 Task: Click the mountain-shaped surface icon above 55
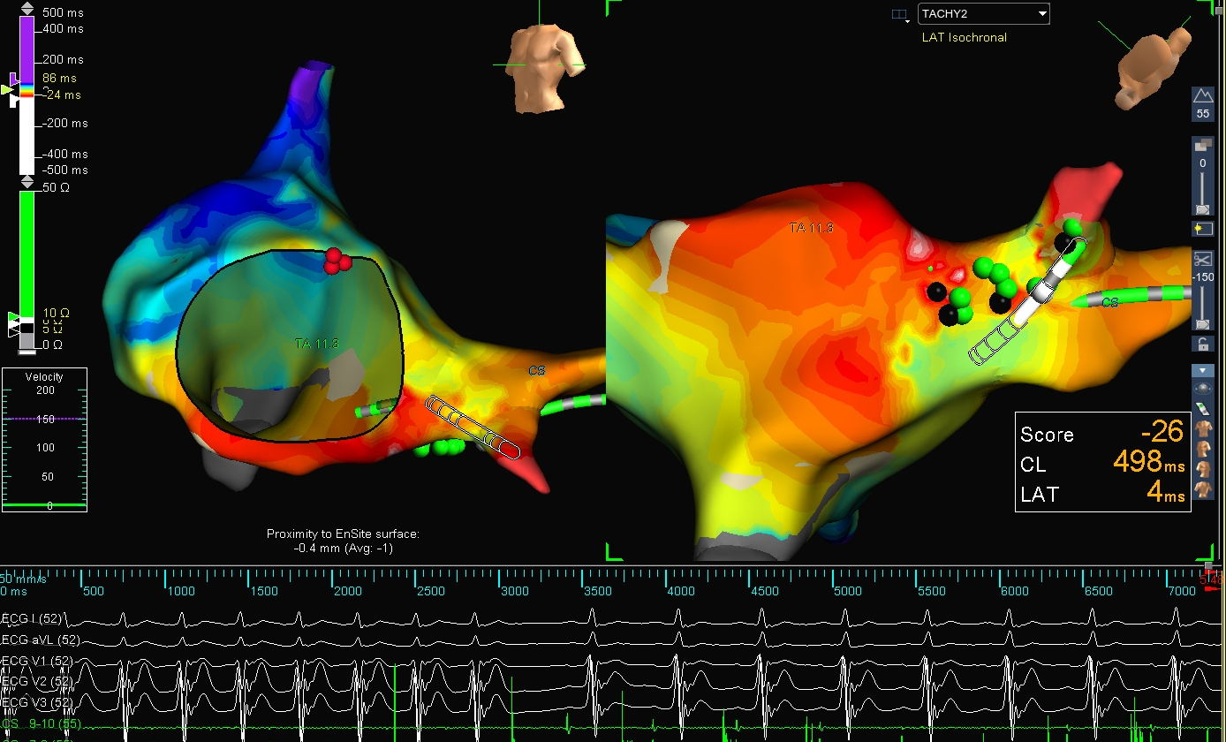click(1202, 96)
